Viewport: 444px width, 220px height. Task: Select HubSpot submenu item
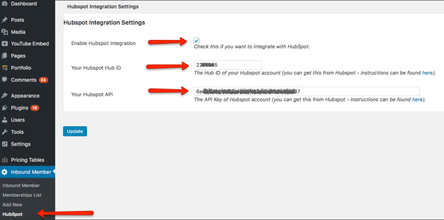tap(13, 214)
